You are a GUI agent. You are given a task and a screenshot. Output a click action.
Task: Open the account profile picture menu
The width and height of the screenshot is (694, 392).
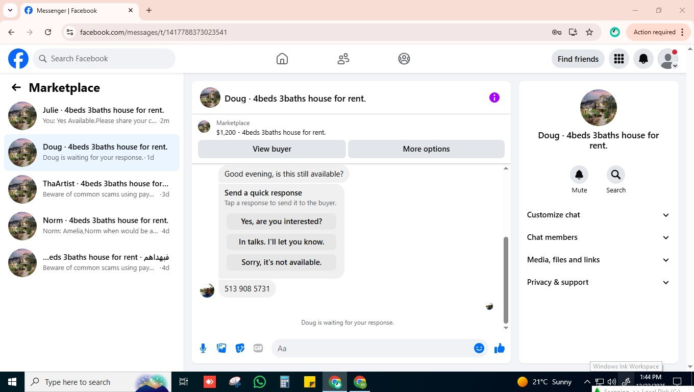(668, 59)
